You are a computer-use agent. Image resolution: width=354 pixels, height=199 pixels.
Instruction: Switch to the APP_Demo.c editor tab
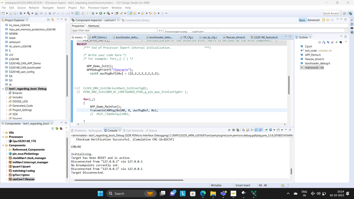(99, 37)
